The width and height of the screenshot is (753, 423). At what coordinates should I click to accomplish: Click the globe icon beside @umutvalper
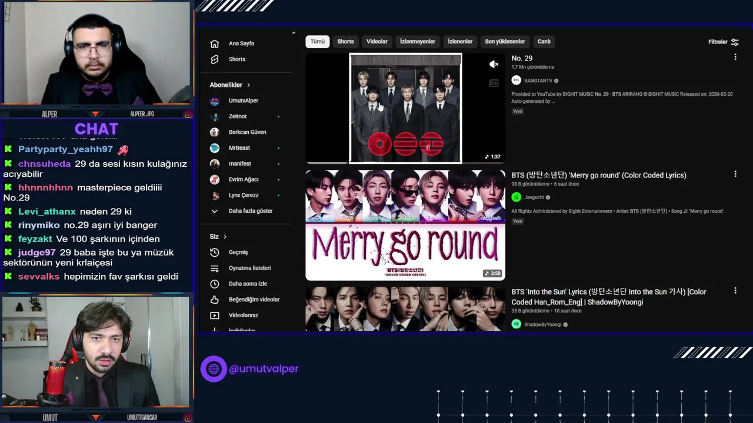click(214, 369)
